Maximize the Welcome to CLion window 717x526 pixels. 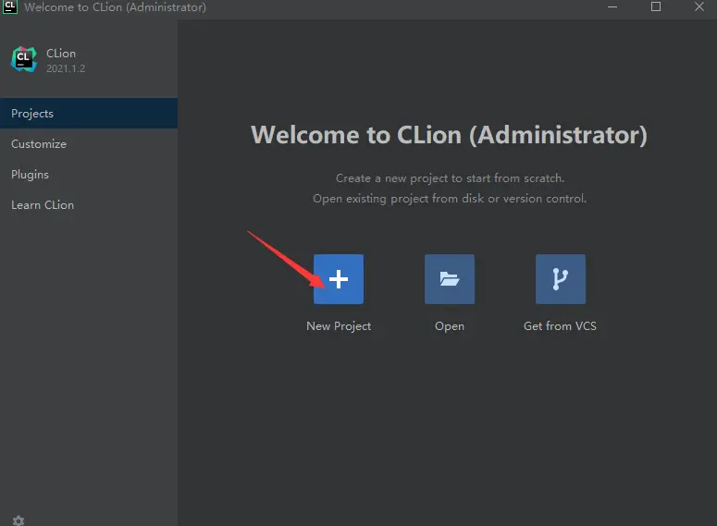pos(656,6)
